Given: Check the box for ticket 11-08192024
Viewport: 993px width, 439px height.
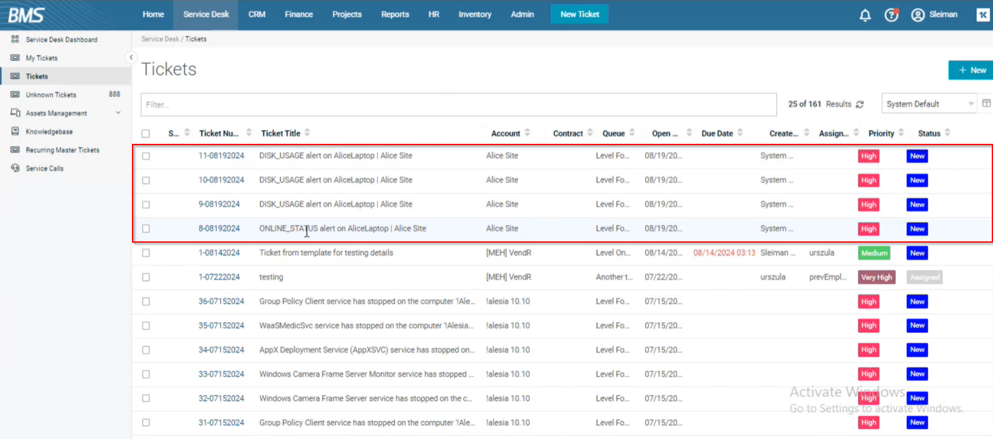Looking at the screenshot, I should (146, 156).
